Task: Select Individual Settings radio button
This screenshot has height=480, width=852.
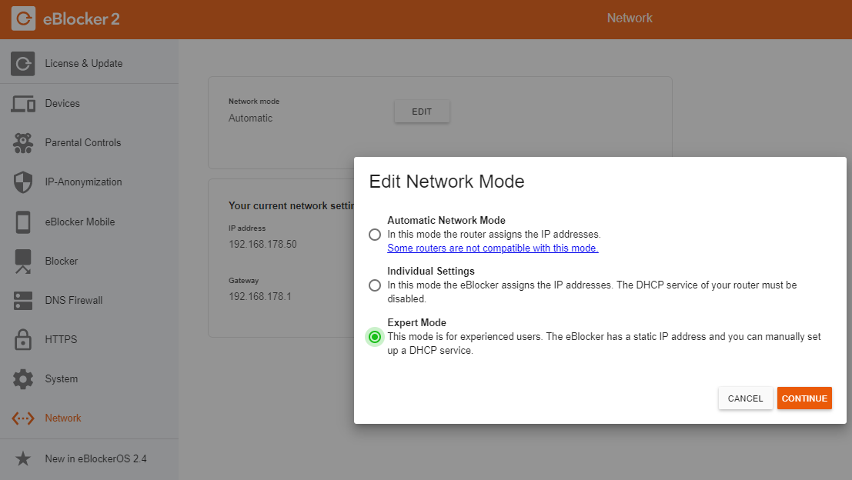Action: pos(374,285)
